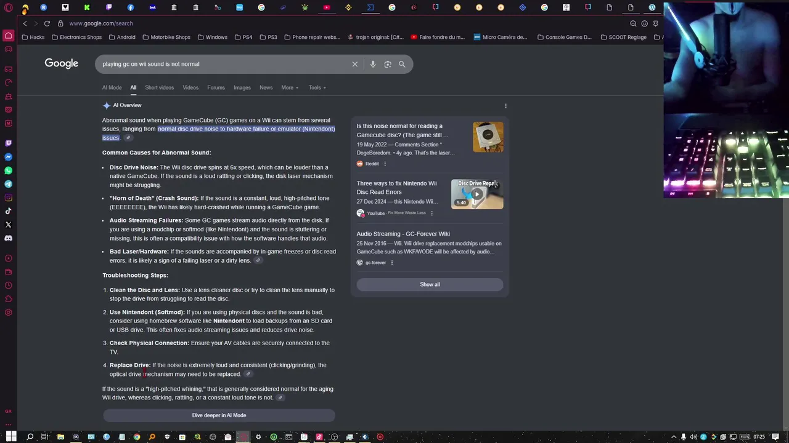The image size is (789, 443).
Task: Open the browser tab with WordPress favicon
Action: pyautogui.click(x=652, y=7)
